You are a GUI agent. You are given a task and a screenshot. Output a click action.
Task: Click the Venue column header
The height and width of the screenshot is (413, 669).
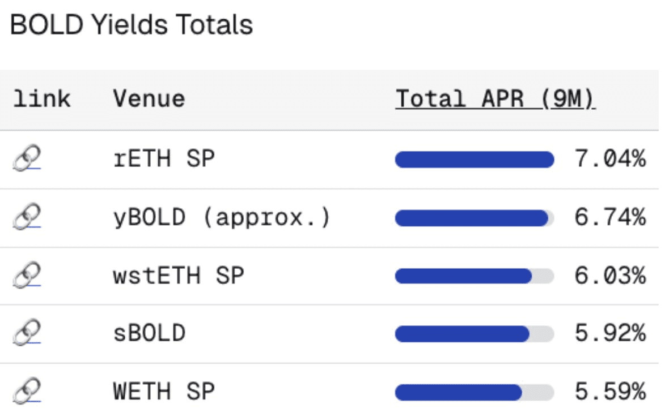click(x=149, y=99)
